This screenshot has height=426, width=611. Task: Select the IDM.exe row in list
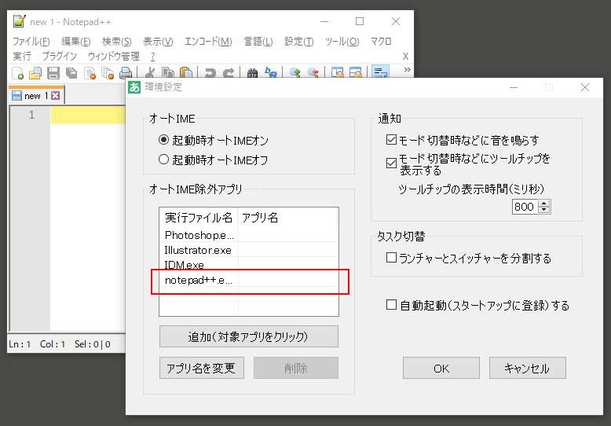click(249, 265)
